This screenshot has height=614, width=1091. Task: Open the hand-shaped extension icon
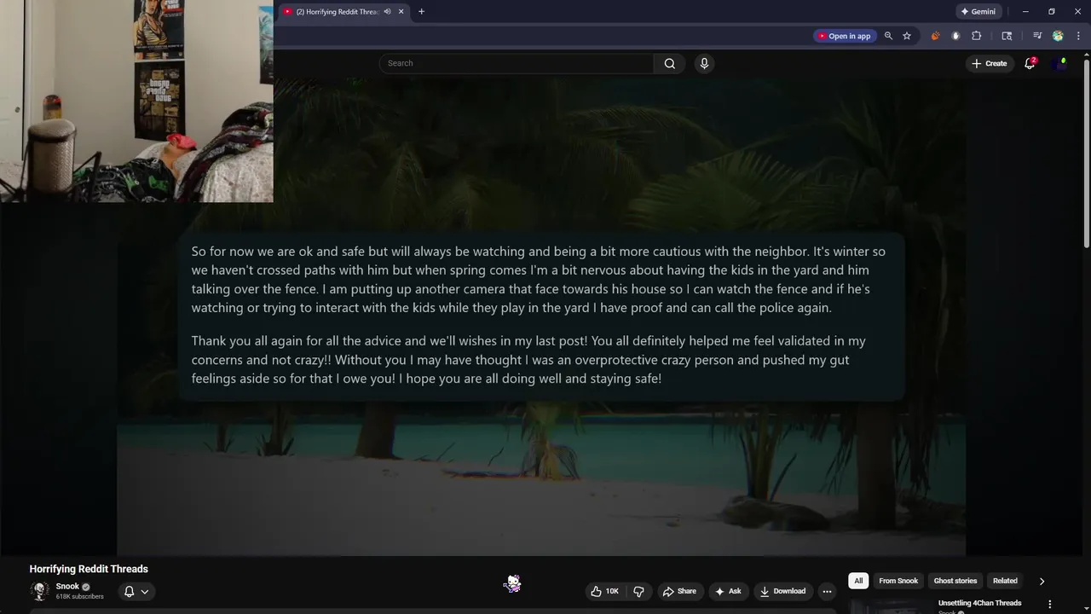(955, 36)
